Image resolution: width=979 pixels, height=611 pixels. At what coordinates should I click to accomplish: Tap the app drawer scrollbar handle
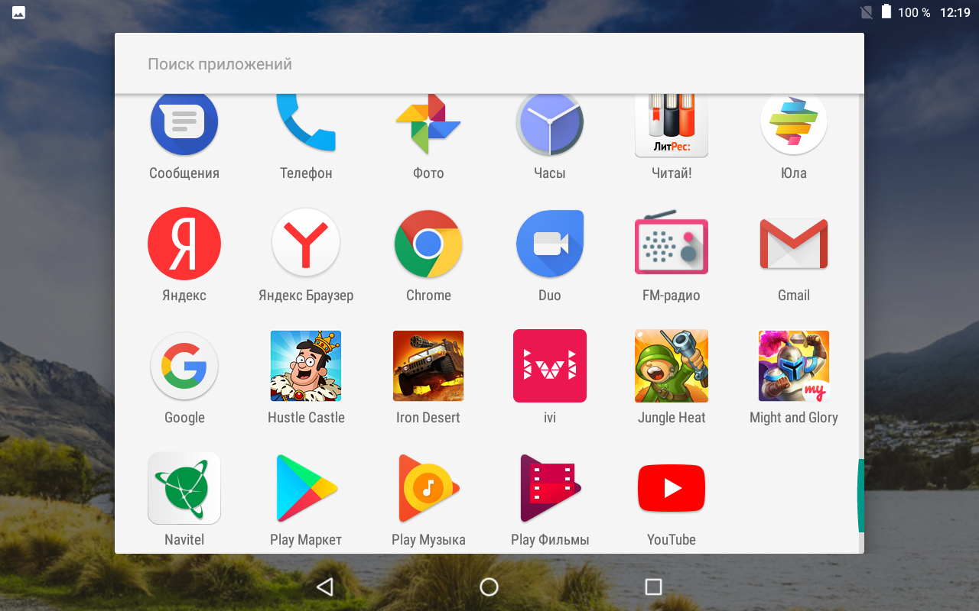(x=860, y=496)
